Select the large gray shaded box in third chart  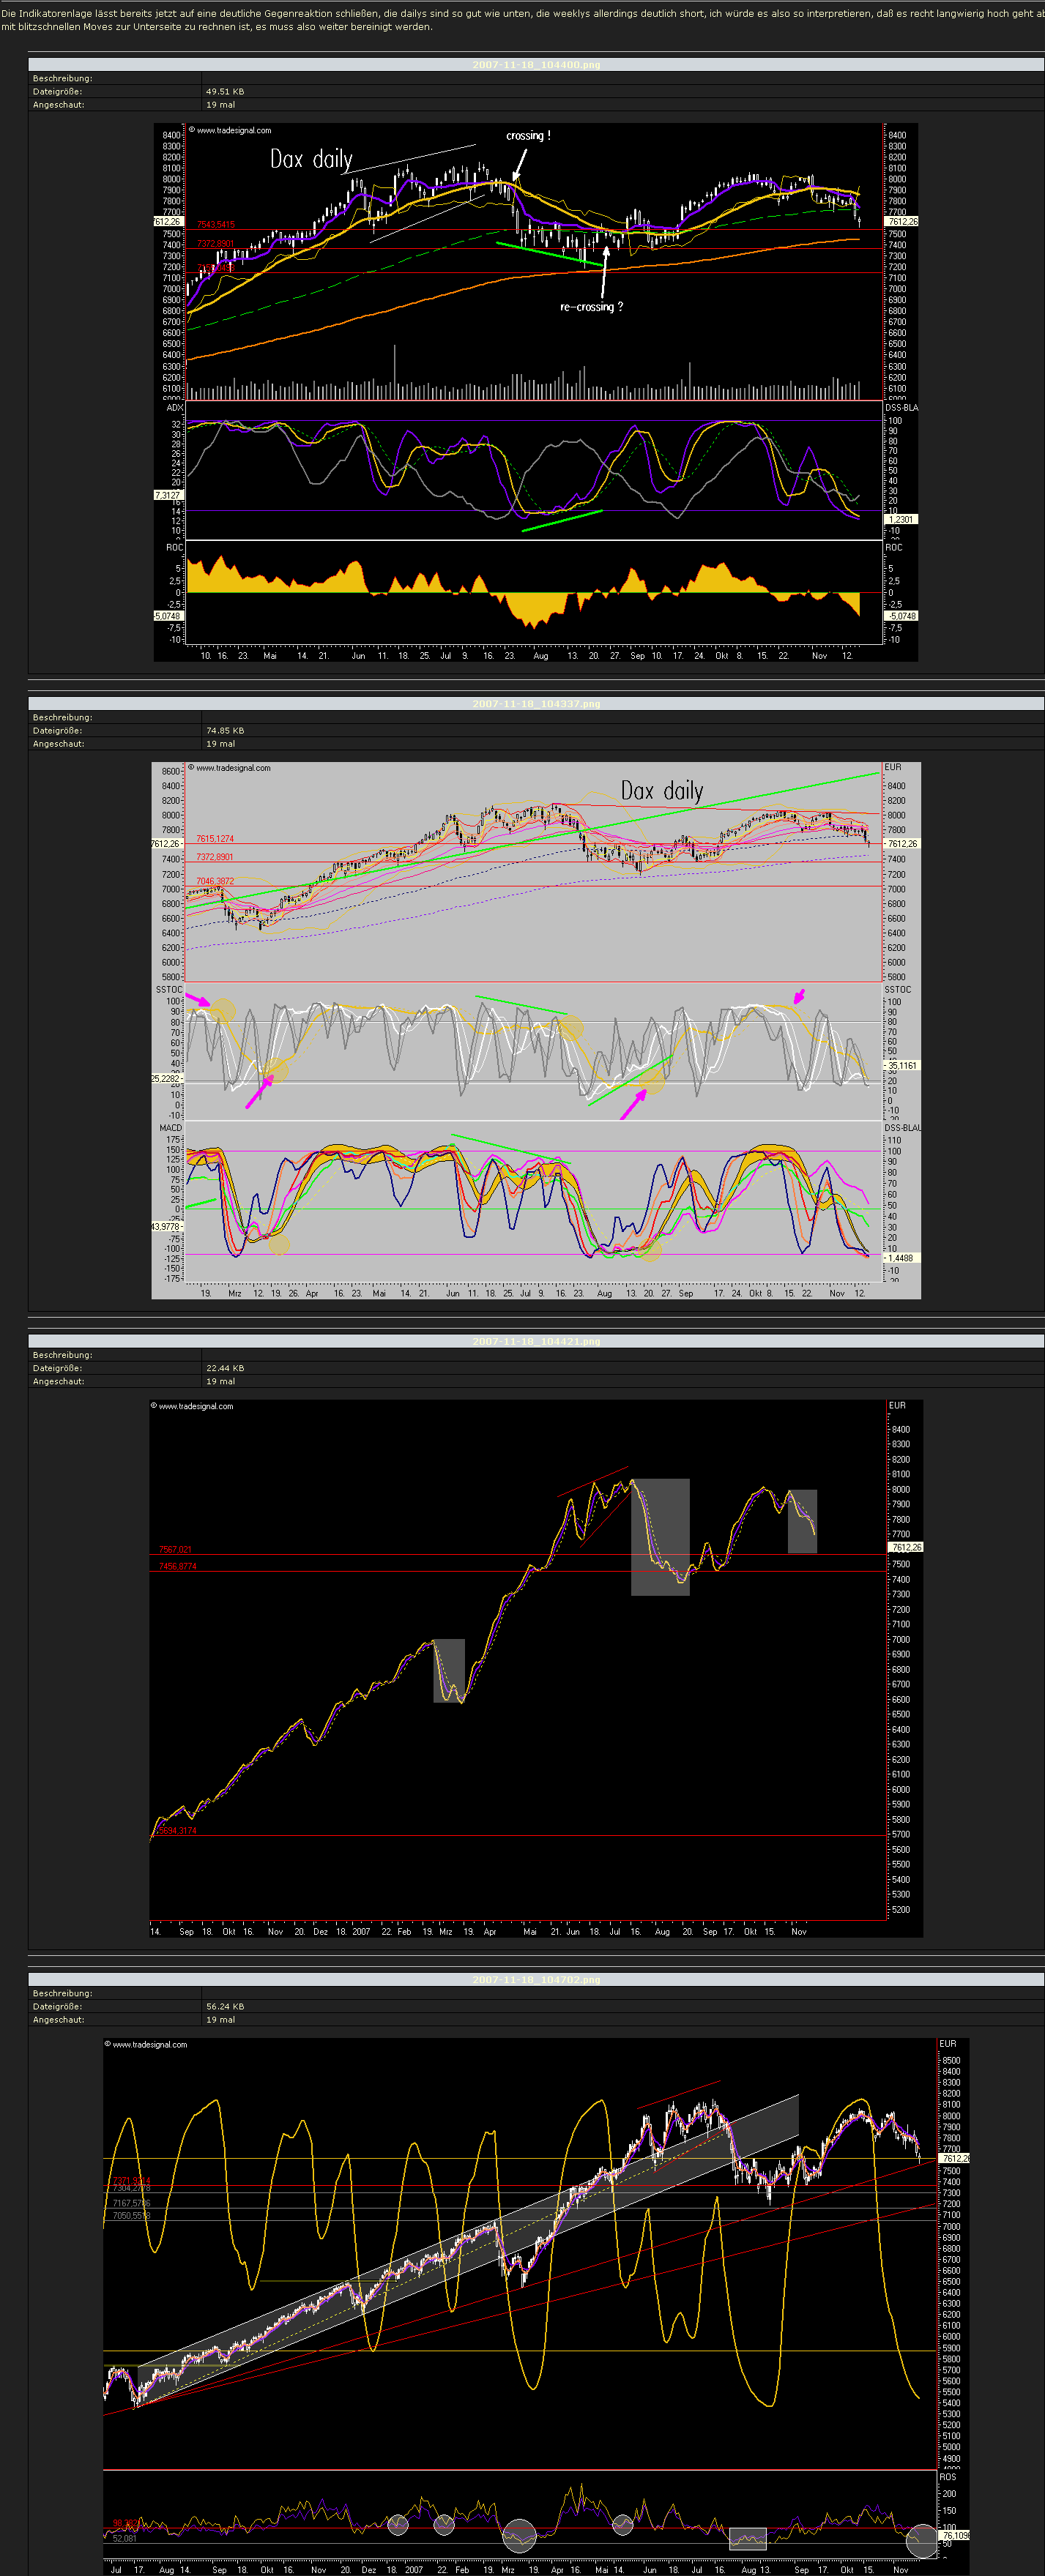click(660, 1537)
